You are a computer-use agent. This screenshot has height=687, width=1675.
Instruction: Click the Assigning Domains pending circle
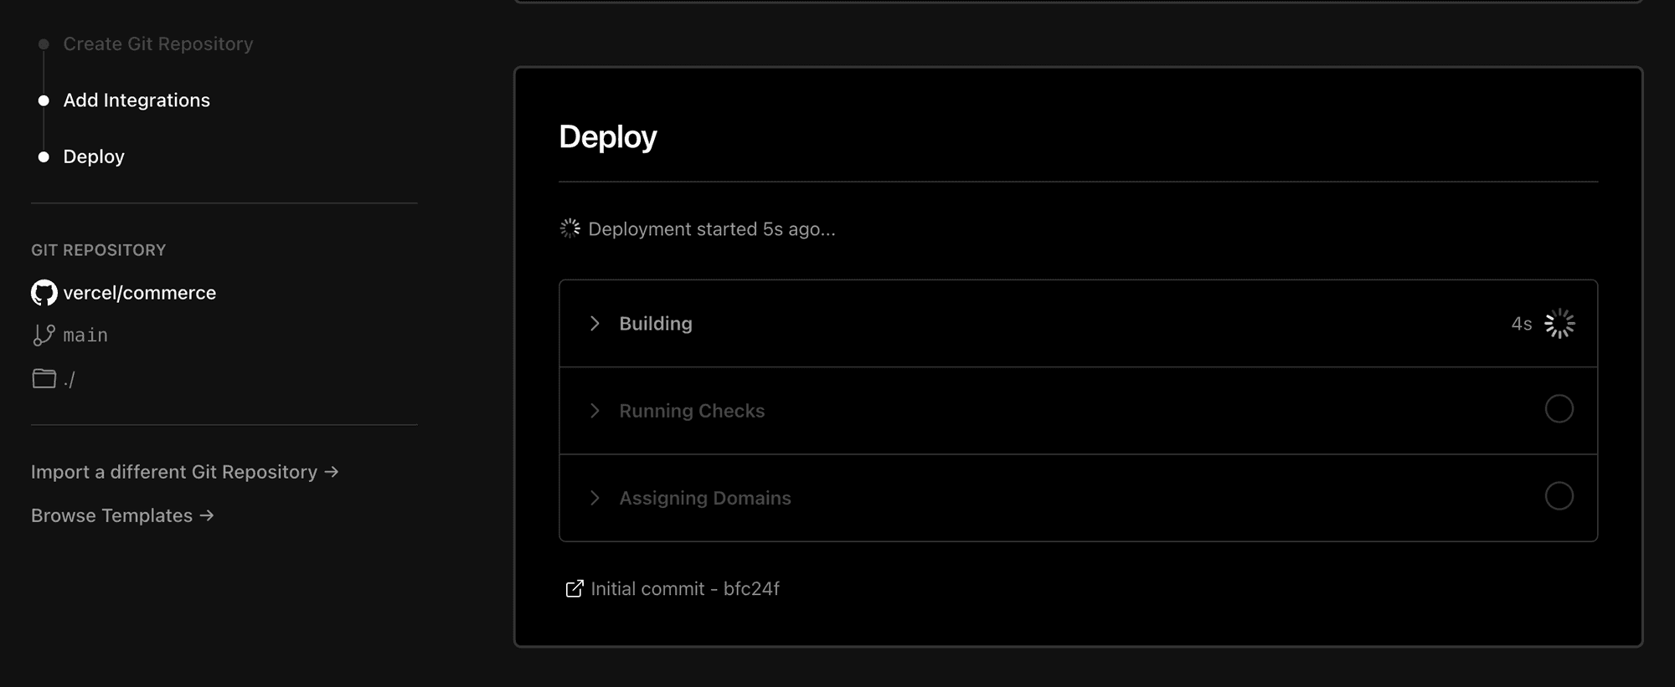[x=1559, y=496]
